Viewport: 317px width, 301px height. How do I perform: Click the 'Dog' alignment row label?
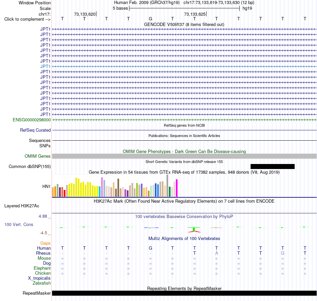47,263
